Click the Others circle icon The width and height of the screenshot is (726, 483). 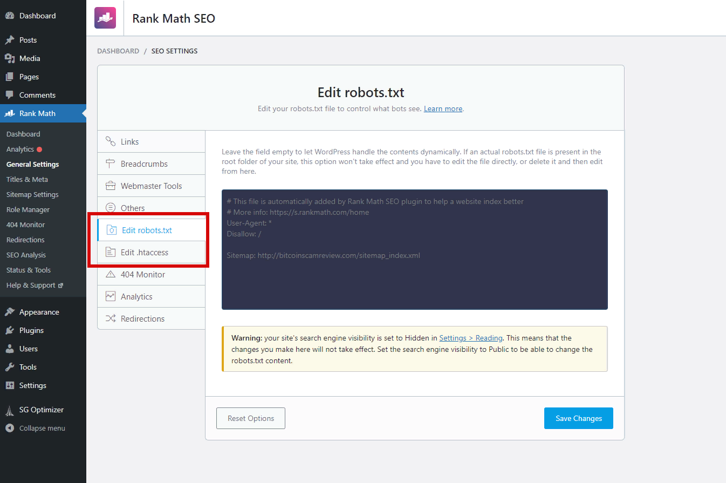click(x=111, y=208)
